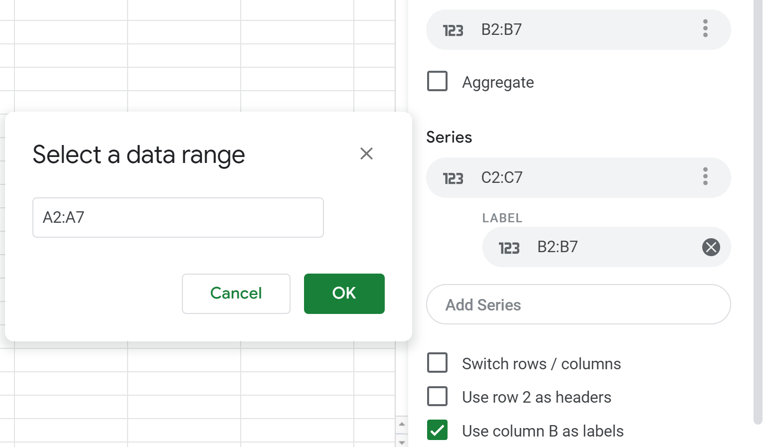Enable the Aggregate checkbox
The height and width of the screenshot is (447, 767).
point(437,81)
